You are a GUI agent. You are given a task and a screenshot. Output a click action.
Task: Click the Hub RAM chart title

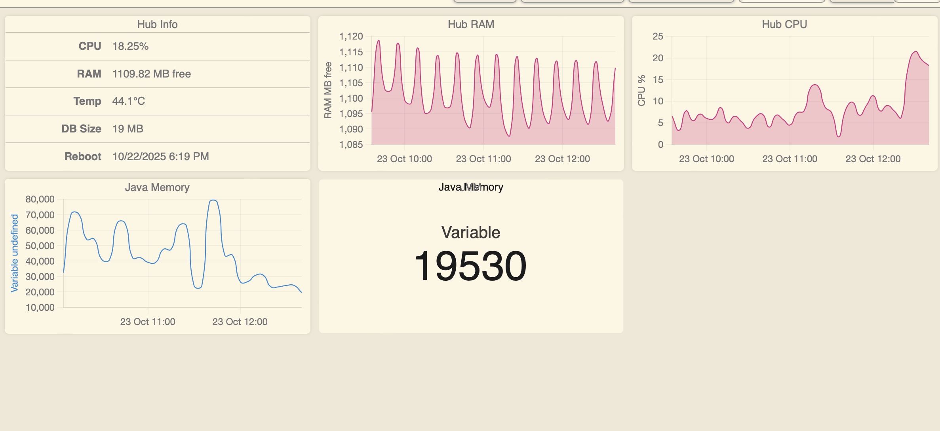click(x=471, y=25)
